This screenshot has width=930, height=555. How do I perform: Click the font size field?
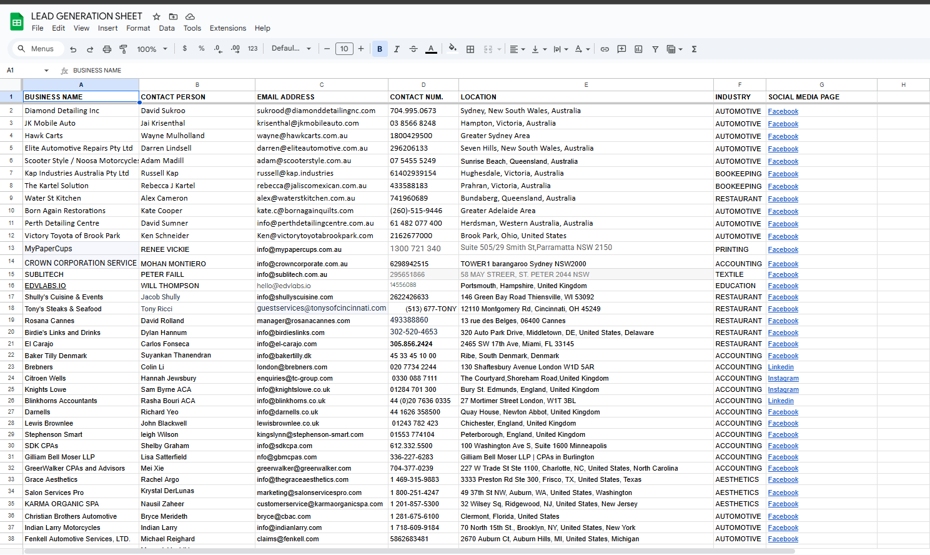click(344, 49)
